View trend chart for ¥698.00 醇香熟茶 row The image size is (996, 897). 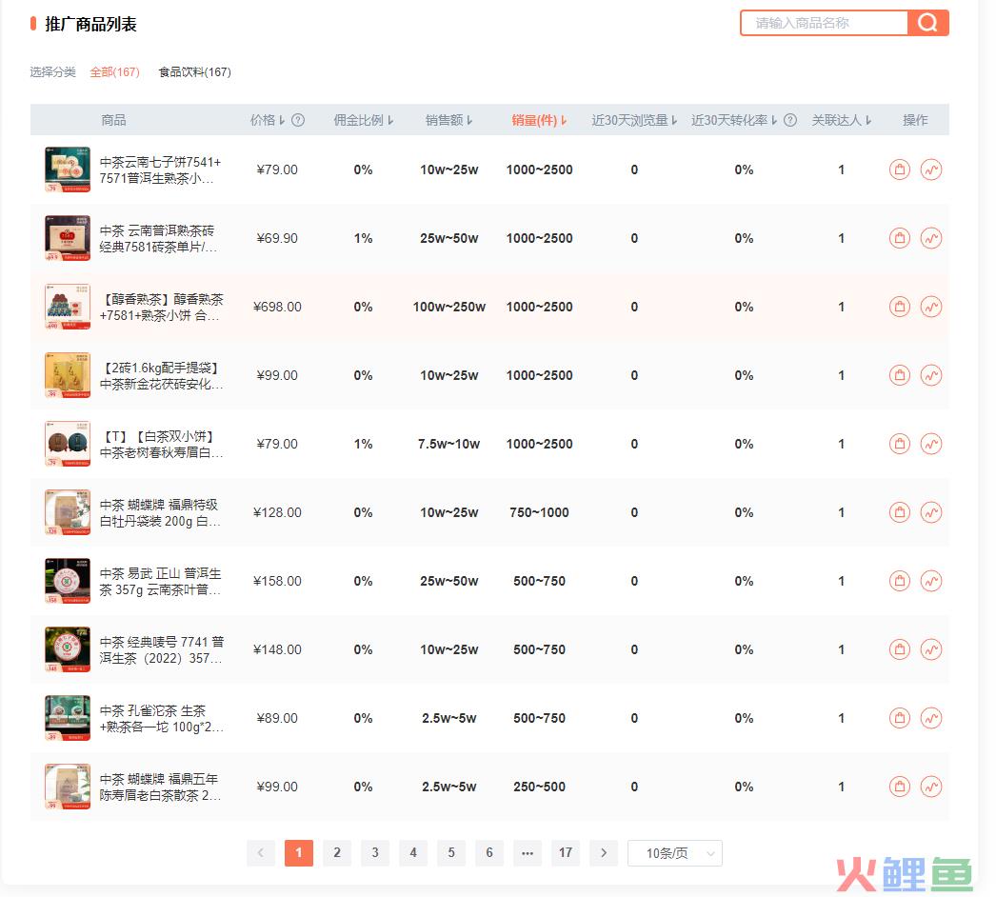click(x=931, y=307)
